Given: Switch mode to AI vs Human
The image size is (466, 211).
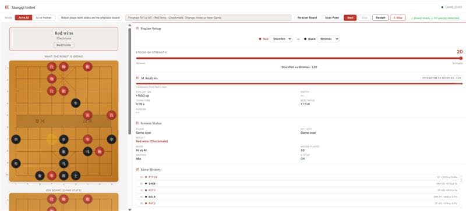Looking at the screenshot, I should [x=44, y=17].
